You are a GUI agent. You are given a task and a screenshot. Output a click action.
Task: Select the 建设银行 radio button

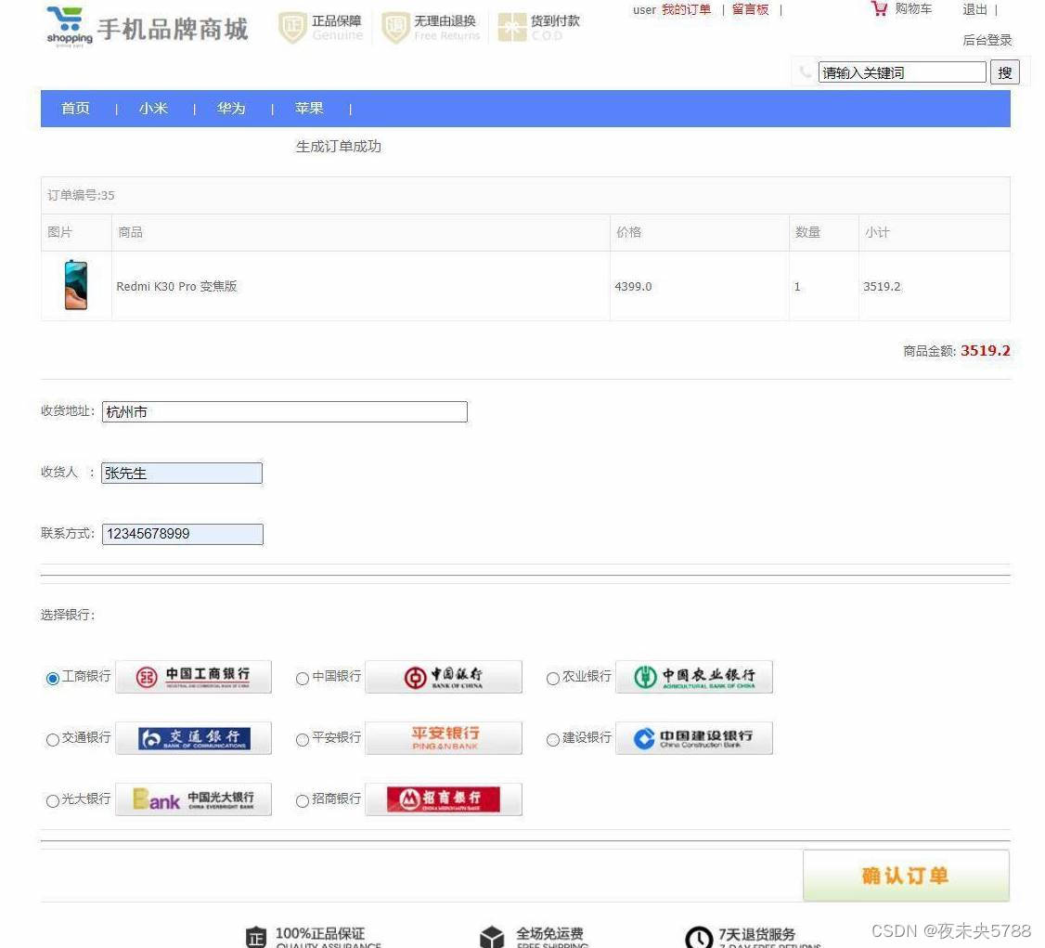click(552, 740)
